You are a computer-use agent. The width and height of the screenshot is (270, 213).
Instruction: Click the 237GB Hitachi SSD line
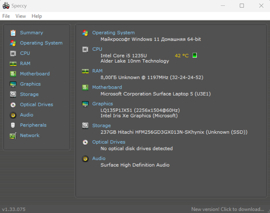[x=174, y=132]
